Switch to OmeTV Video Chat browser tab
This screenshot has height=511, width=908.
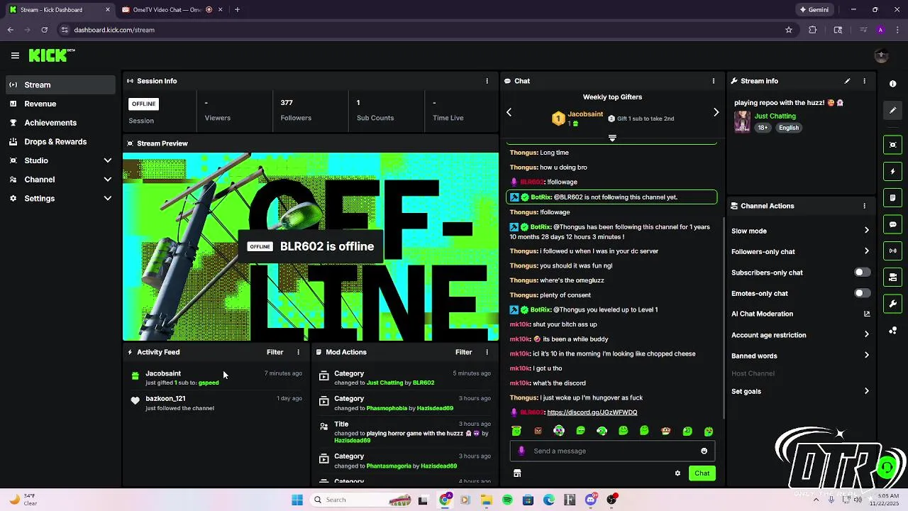171,10
